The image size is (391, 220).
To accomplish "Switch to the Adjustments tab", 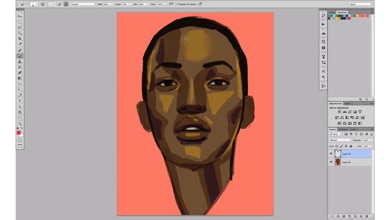I will point(335,103).
